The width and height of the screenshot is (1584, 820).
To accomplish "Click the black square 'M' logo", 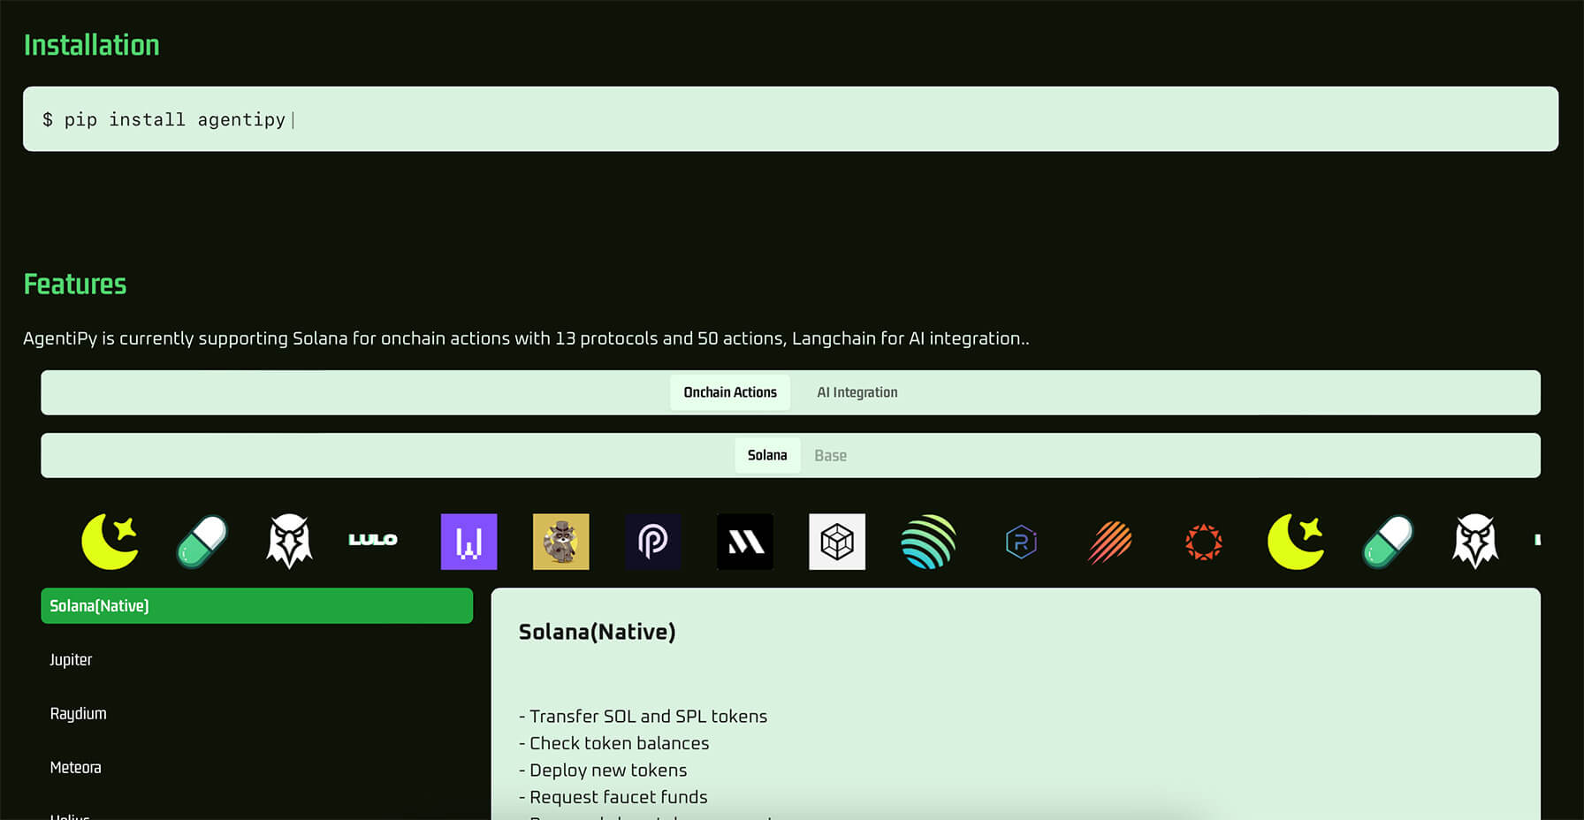I will click(745, 542).
